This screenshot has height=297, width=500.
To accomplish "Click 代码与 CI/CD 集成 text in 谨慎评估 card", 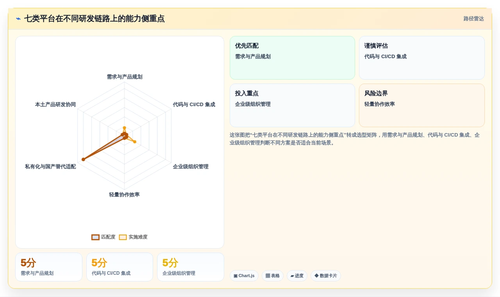I will tap(386, 57).
